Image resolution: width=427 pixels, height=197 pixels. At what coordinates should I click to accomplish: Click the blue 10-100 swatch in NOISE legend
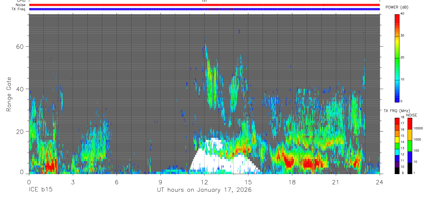coord(410,157)
